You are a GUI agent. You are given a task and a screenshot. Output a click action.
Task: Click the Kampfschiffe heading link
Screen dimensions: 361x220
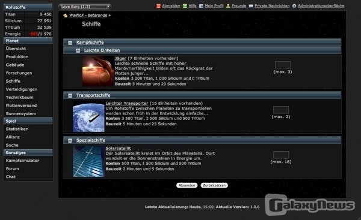pos(90,43)
